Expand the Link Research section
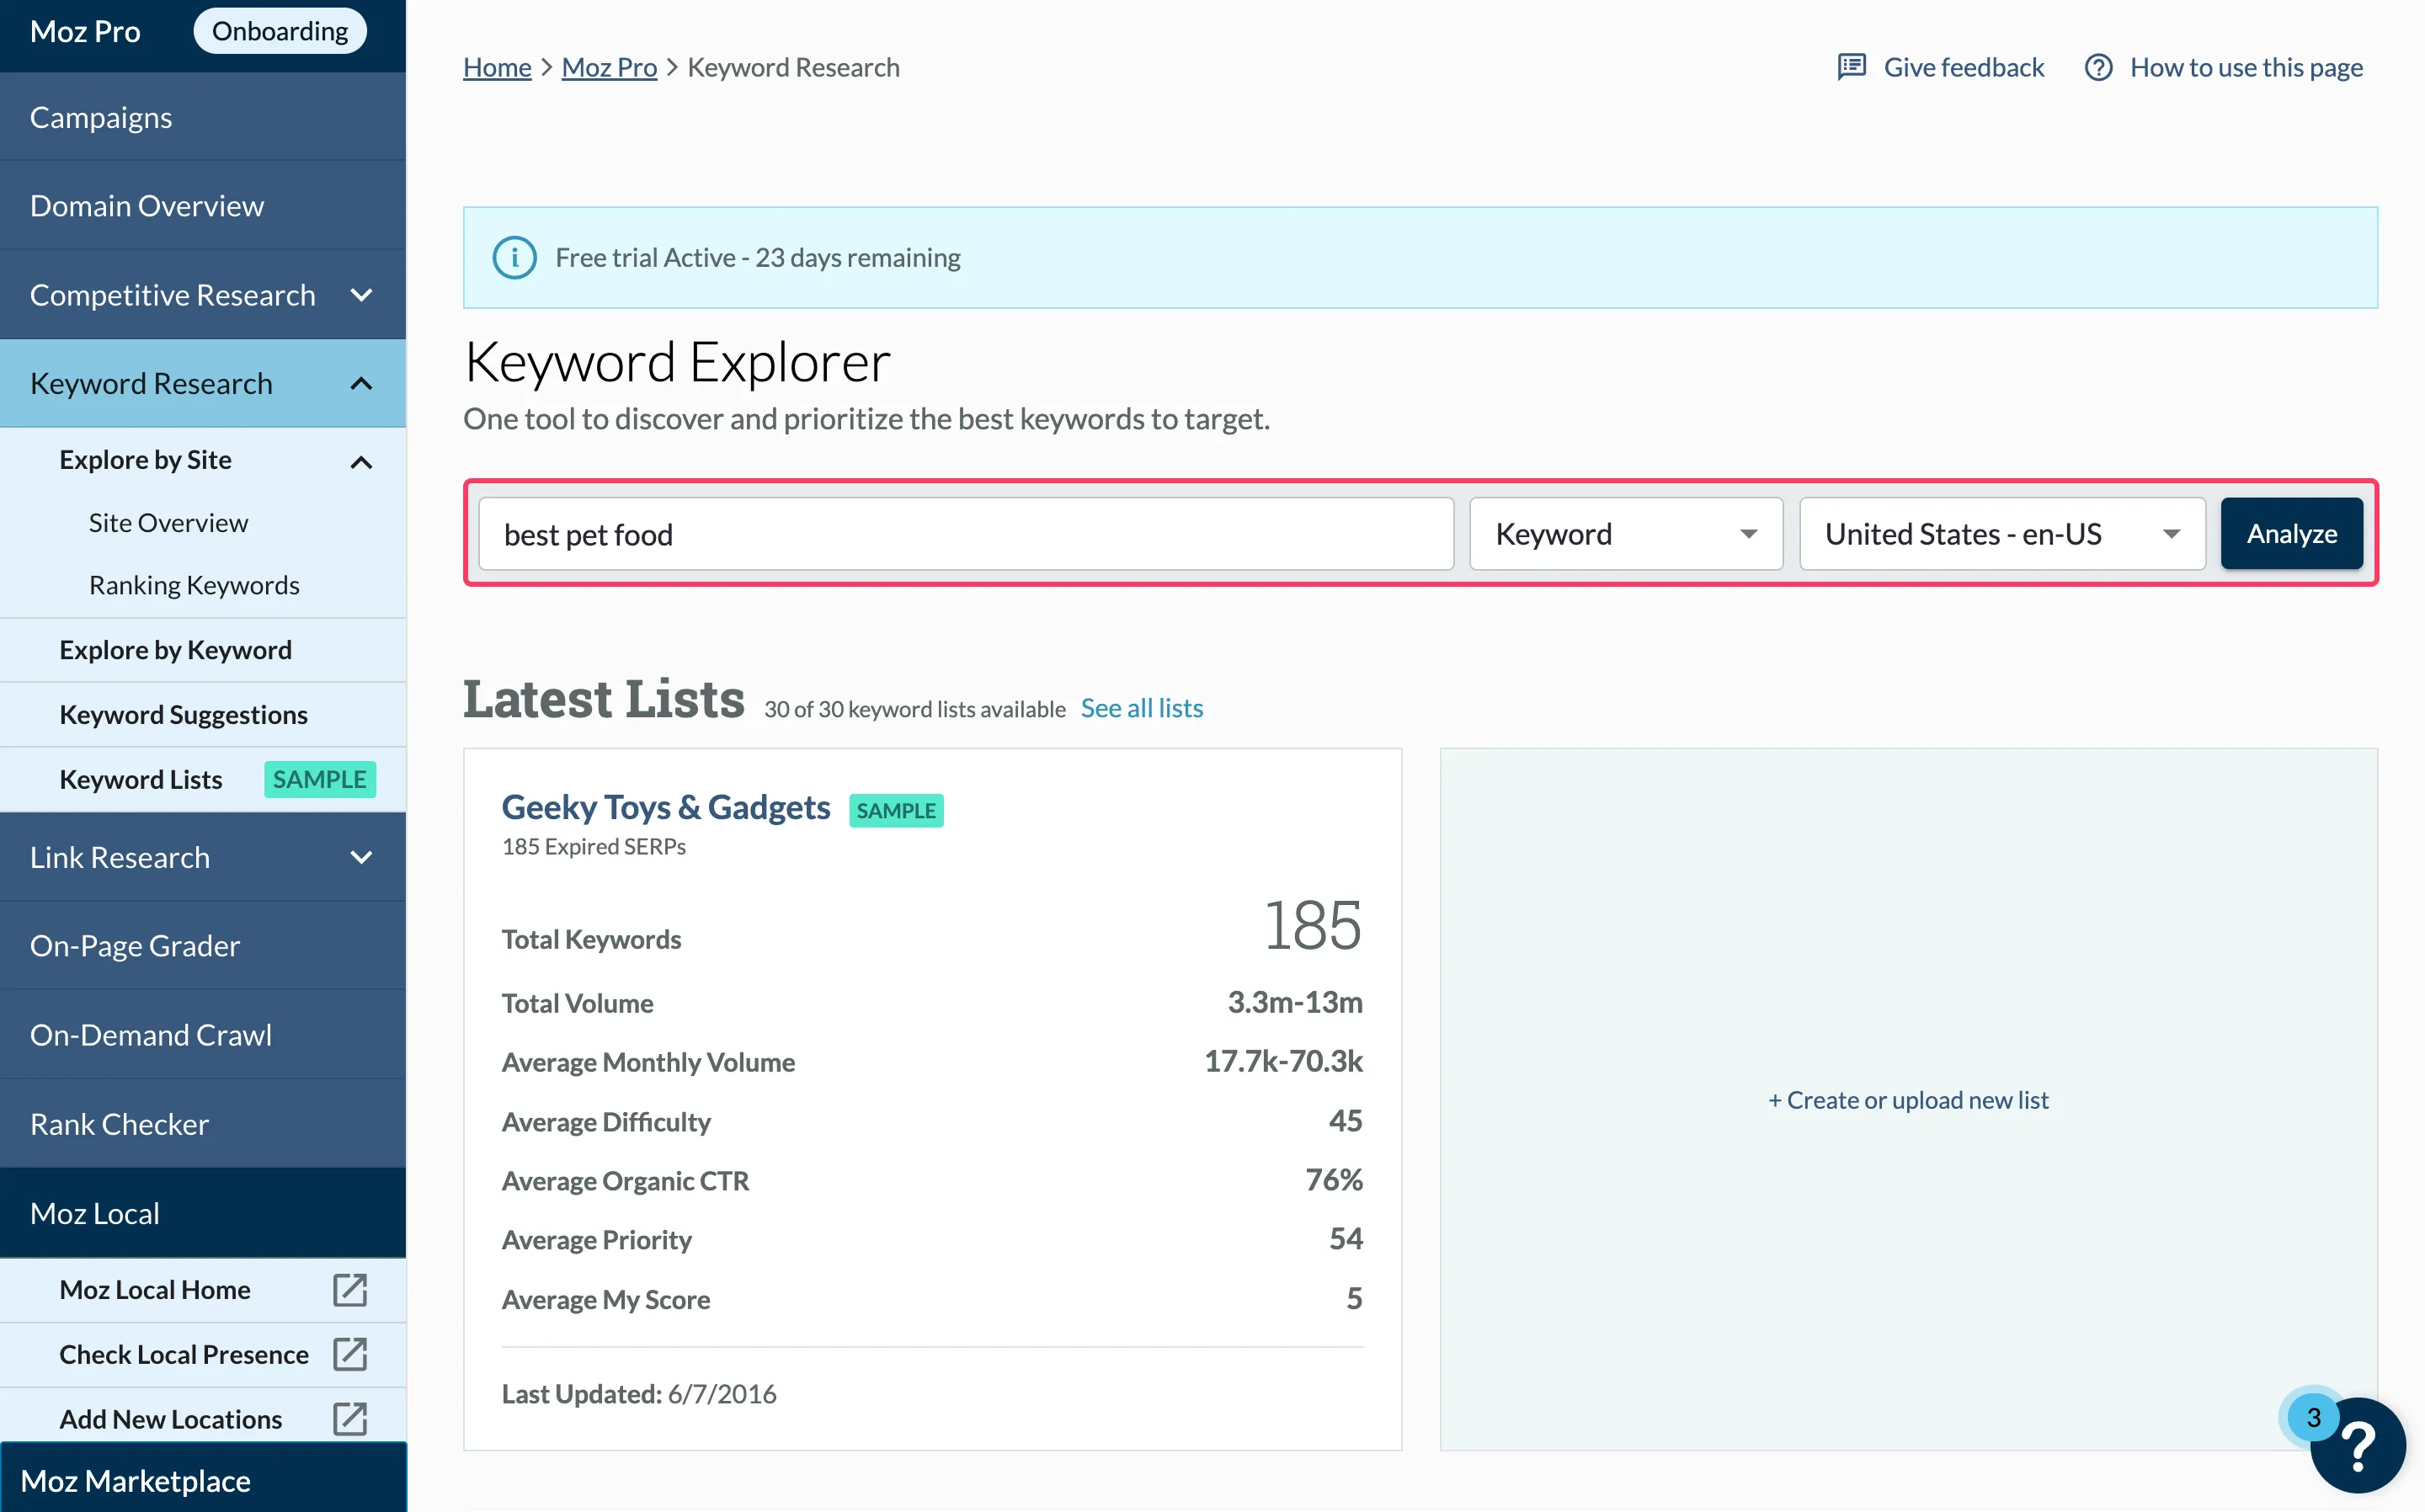 (x=362, y=857)
